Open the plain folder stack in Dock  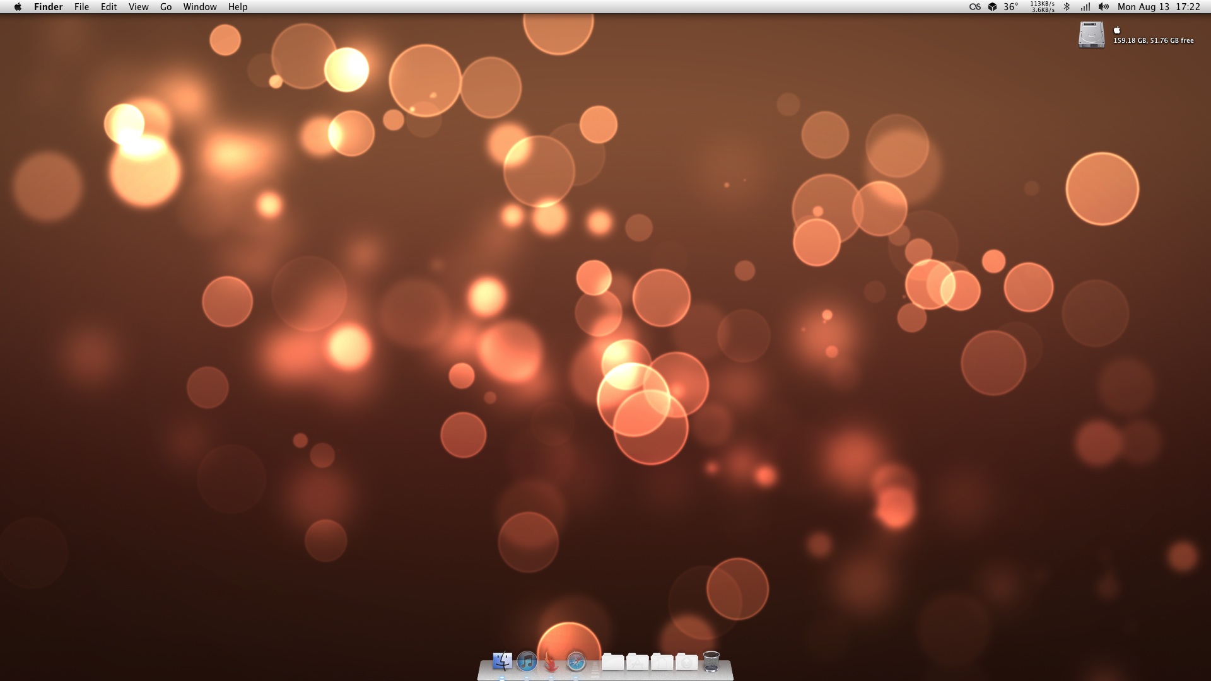[x=613, y=661]
